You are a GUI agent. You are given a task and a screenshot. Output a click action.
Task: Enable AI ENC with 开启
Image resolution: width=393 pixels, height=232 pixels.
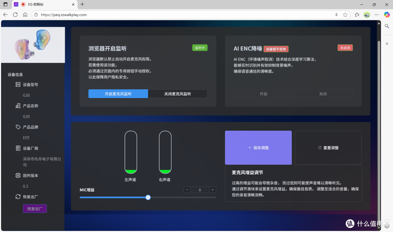(263, 94)
